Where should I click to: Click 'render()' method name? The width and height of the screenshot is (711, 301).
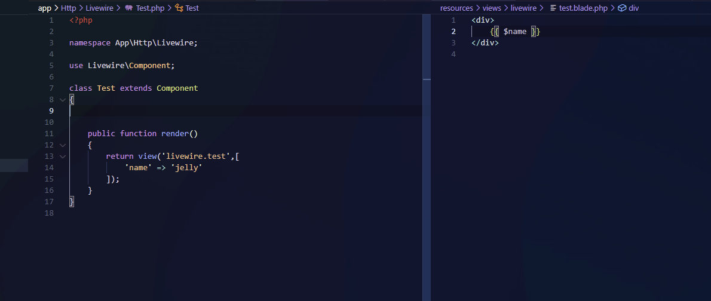[180, 134]
